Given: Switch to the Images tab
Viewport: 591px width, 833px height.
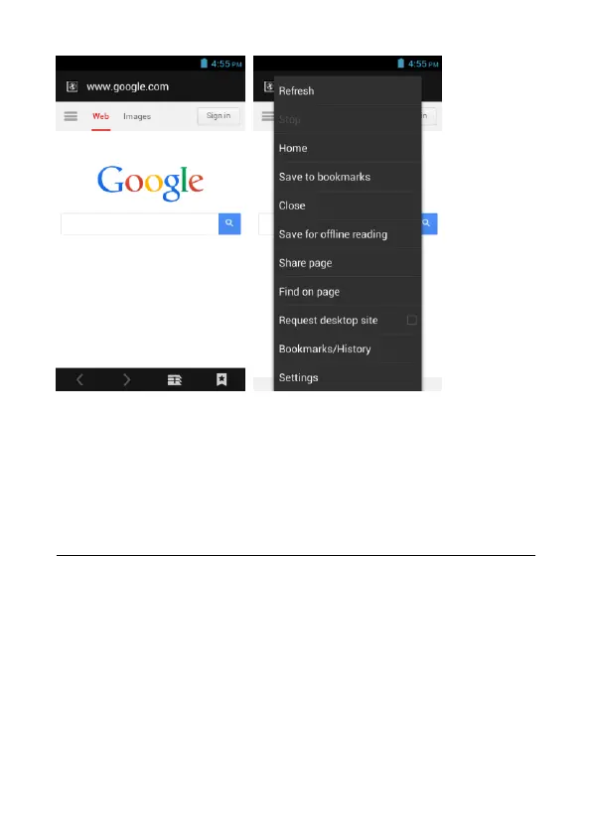Looking at the screenshot, I should (137, 116).
